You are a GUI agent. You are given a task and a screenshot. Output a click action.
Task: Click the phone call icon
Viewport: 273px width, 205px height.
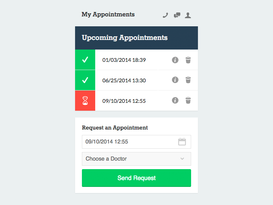point(166,15)
